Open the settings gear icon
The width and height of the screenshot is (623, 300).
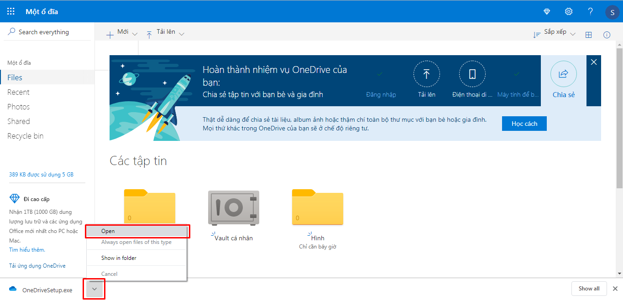(569, 11)
